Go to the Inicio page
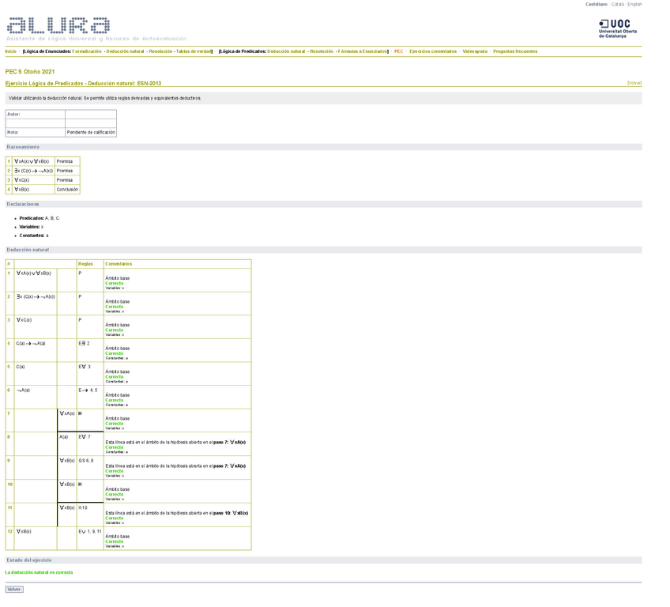This screenshot has height=607, width=670. (11, 51)
